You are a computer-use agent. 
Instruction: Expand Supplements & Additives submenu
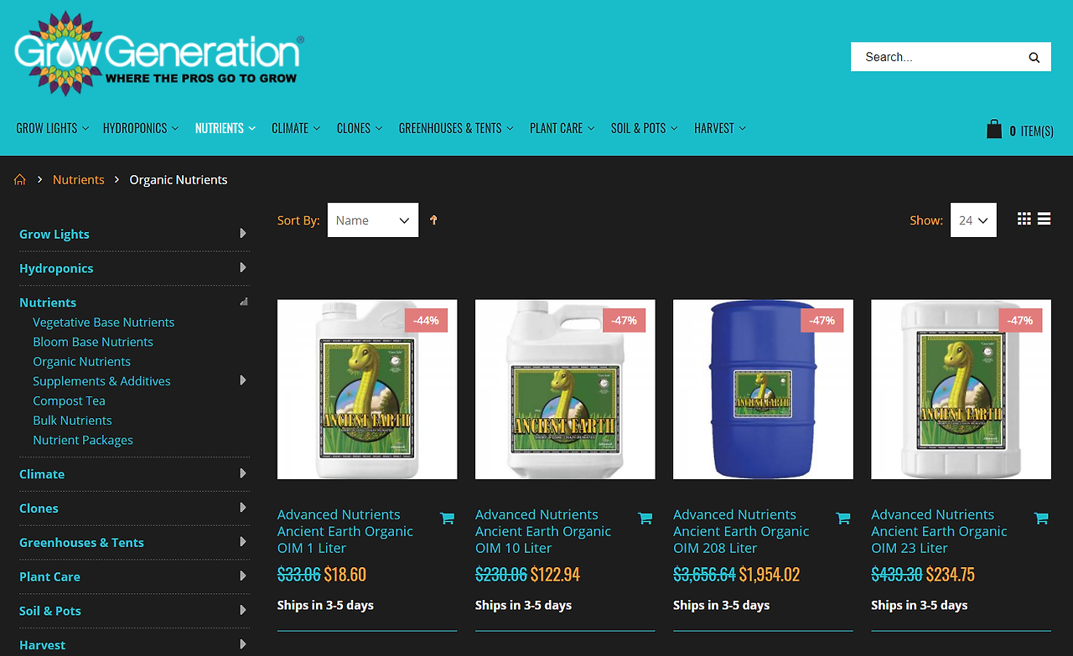[x=243, y=380]
